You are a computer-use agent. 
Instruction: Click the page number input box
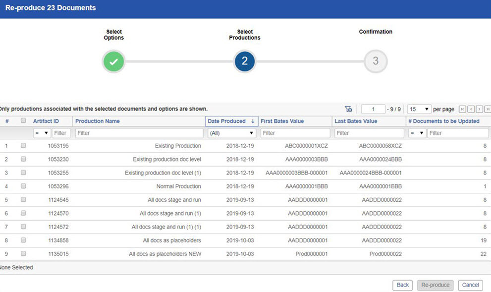[x=373, y=109]
